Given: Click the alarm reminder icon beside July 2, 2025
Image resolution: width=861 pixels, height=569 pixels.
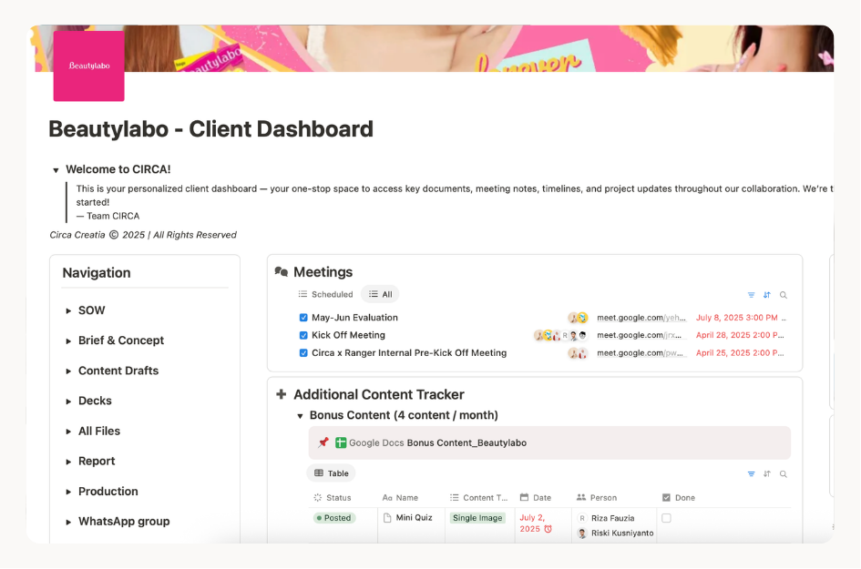Looking at the screenshot, I should point(548,529).
